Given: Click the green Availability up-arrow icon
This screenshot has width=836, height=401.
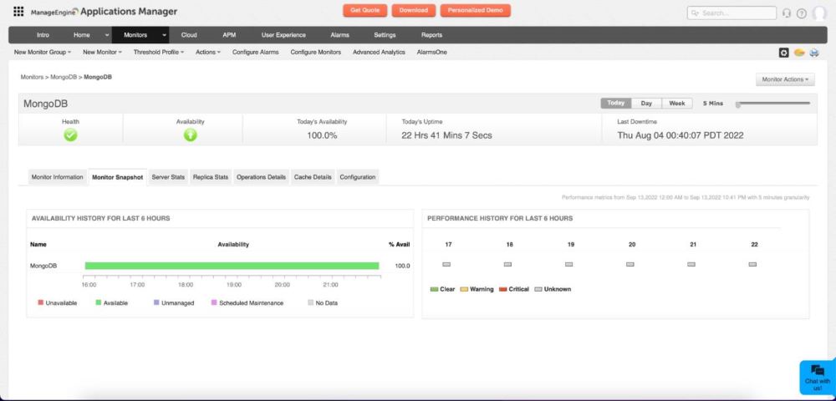Looking at the screenshot, I should point(191,135).
